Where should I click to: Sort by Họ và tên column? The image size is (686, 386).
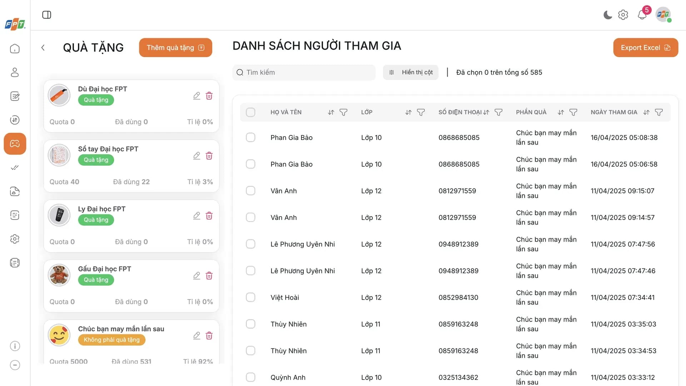pos(331,112)
